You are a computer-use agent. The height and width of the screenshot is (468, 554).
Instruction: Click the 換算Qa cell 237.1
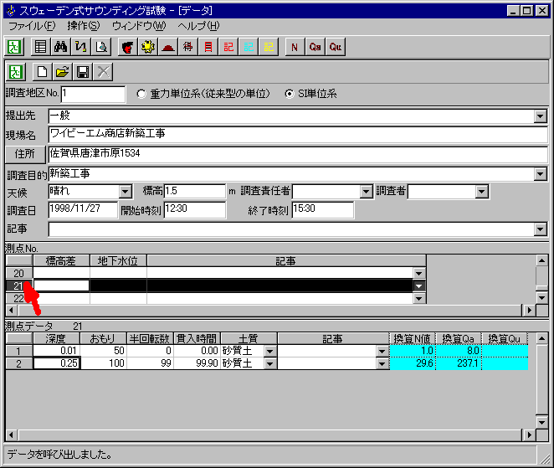[459, 363]
